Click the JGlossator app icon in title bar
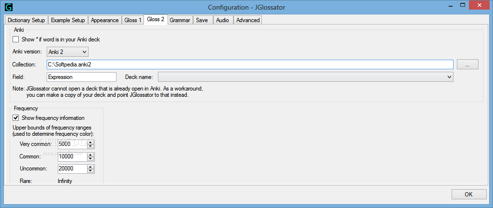493x208 pixels. click(8, 7)
